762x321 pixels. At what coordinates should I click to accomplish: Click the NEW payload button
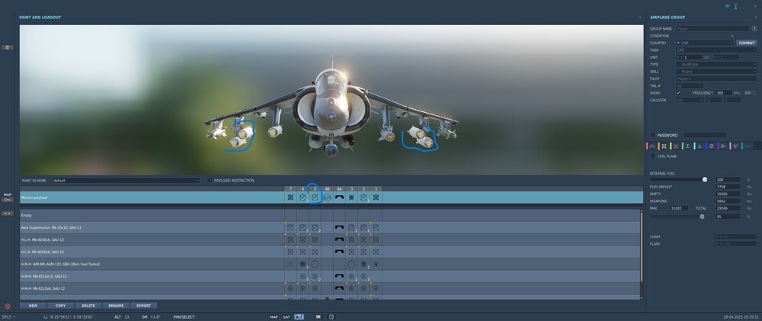pos(33,306)
